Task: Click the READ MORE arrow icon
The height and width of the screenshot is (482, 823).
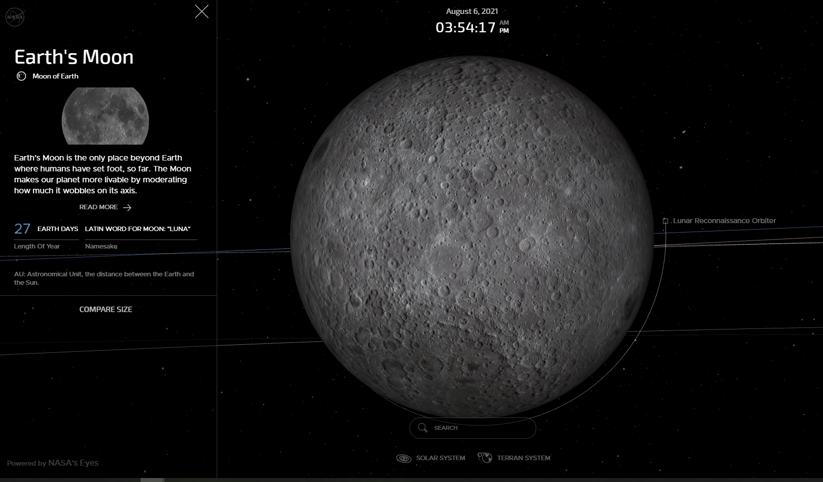Action: pos(127,208)
